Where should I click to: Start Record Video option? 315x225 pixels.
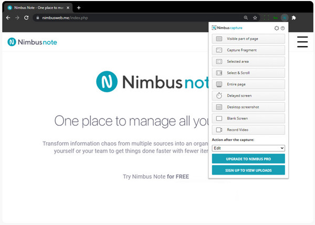pos(248,130)
